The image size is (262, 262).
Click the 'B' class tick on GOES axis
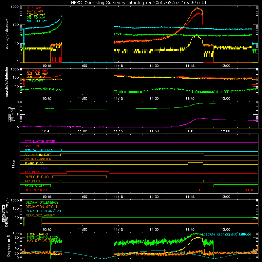[18, 115]
